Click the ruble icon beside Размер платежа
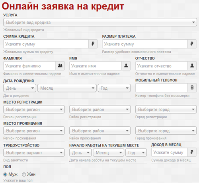The image size is (199, 183). click(x=192, y=44)
